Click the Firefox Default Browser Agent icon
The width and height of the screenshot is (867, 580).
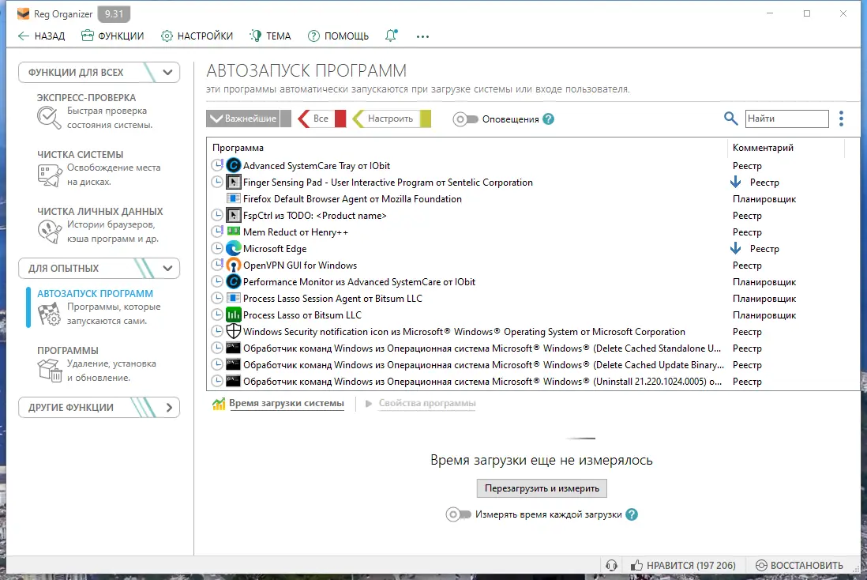(x=234, y=198)
